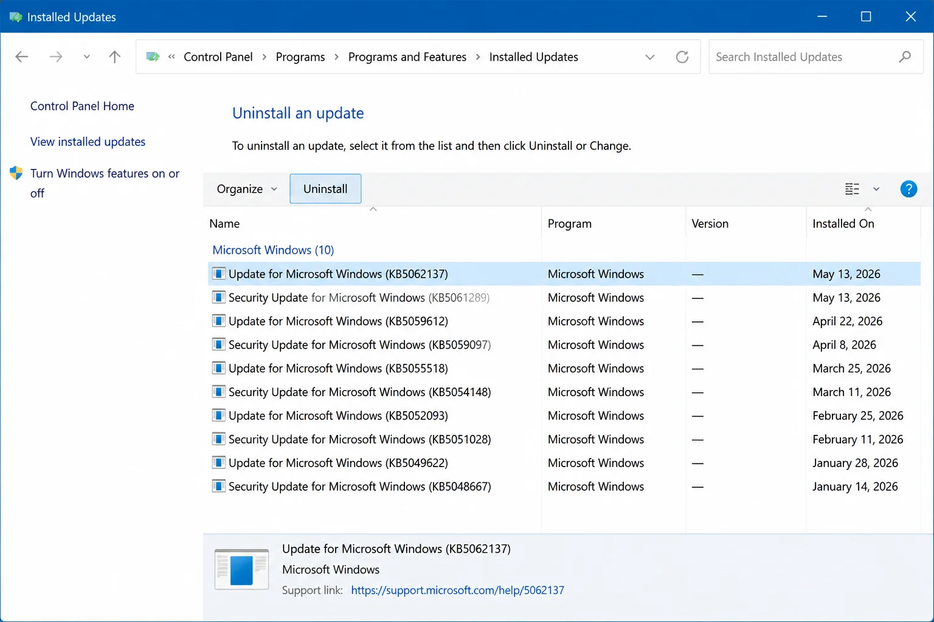934x622 pixels.
Task: Sort by the Name column header
Action: pyautogui.click(x=372, y=224)
